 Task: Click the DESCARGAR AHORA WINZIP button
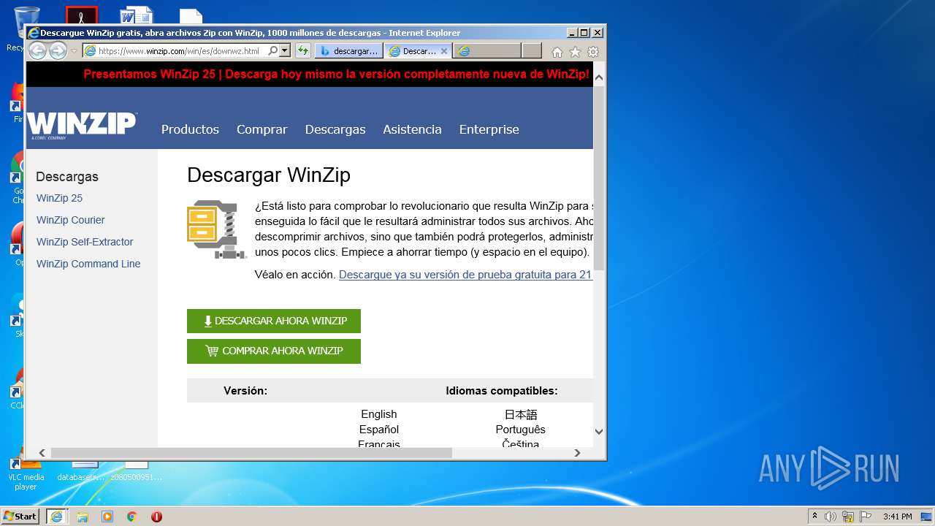(x=274, y=321)
